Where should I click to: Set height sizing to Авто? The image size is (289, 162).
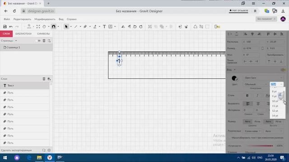coord(268,121)
